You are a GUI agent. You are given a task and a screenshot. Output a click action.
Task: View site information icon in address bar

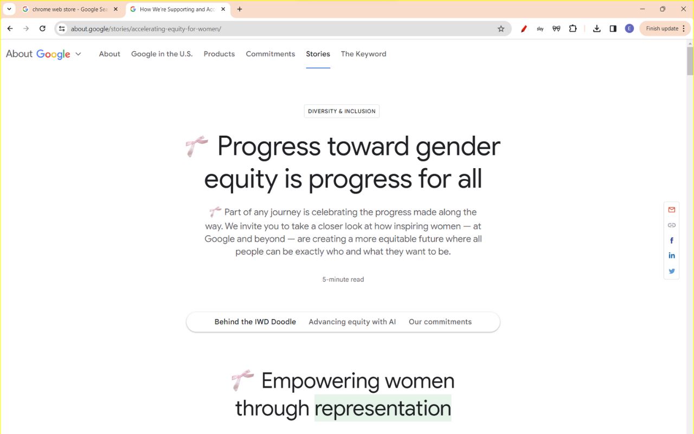62,29
